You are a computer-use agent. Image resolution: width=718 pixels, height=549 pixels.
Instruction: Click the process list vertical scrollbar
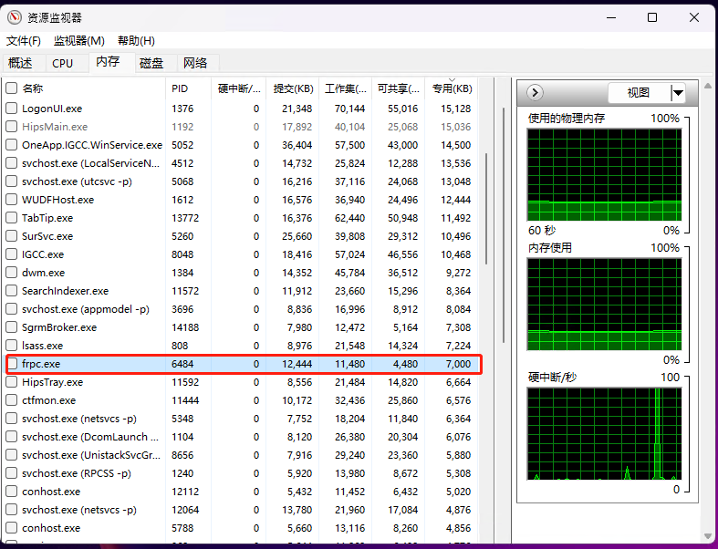point(486,208)
